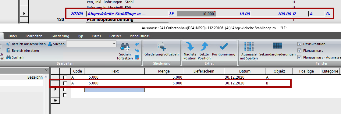
Task: Click the Bereich ausschneiden icon
Action: [9, 44]
